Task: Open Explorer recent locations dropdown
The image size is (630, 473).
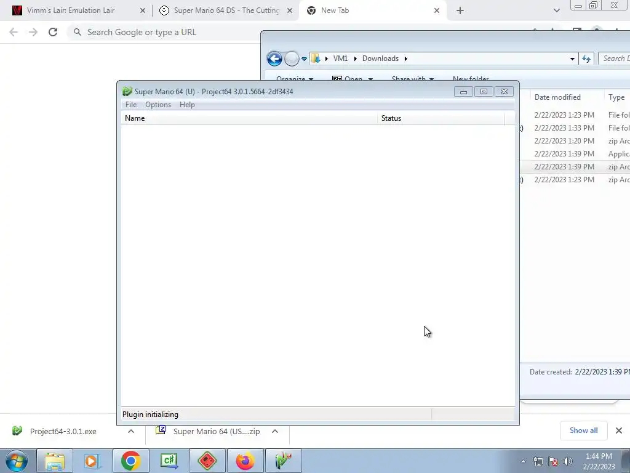Action: [304, 59]
